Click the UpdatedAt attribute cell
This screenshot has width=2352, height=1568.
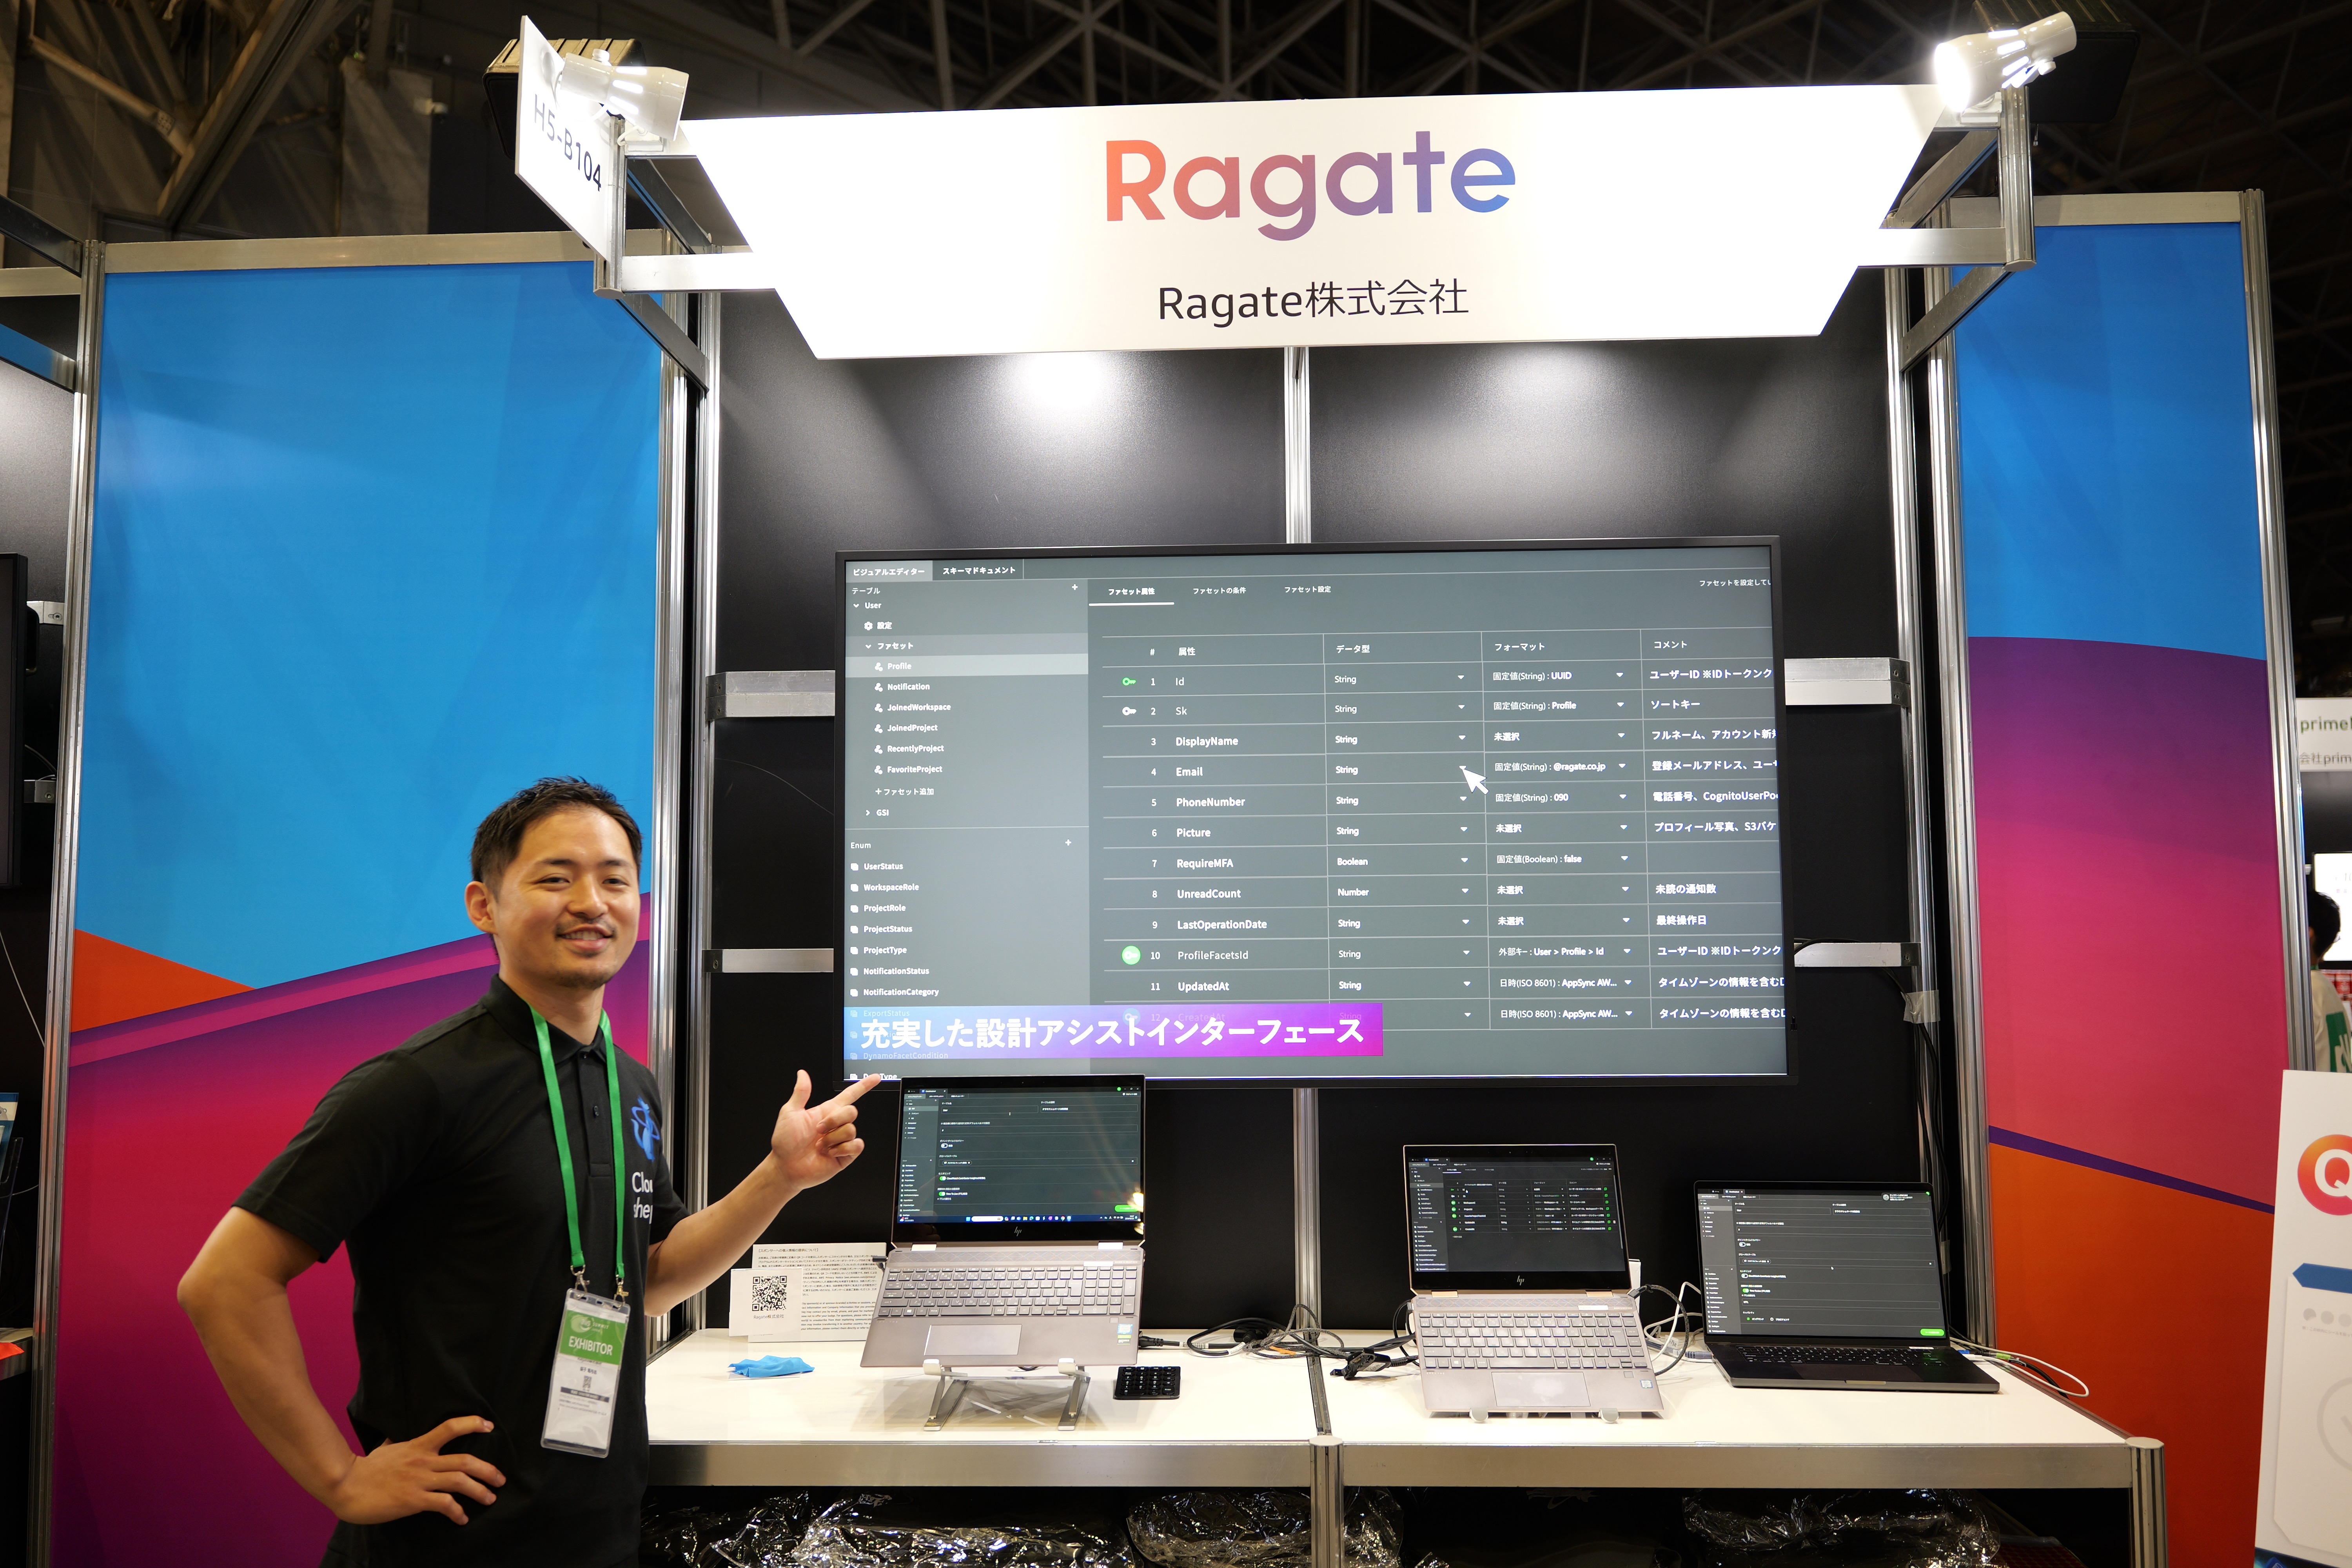[x=1203, y=987]
